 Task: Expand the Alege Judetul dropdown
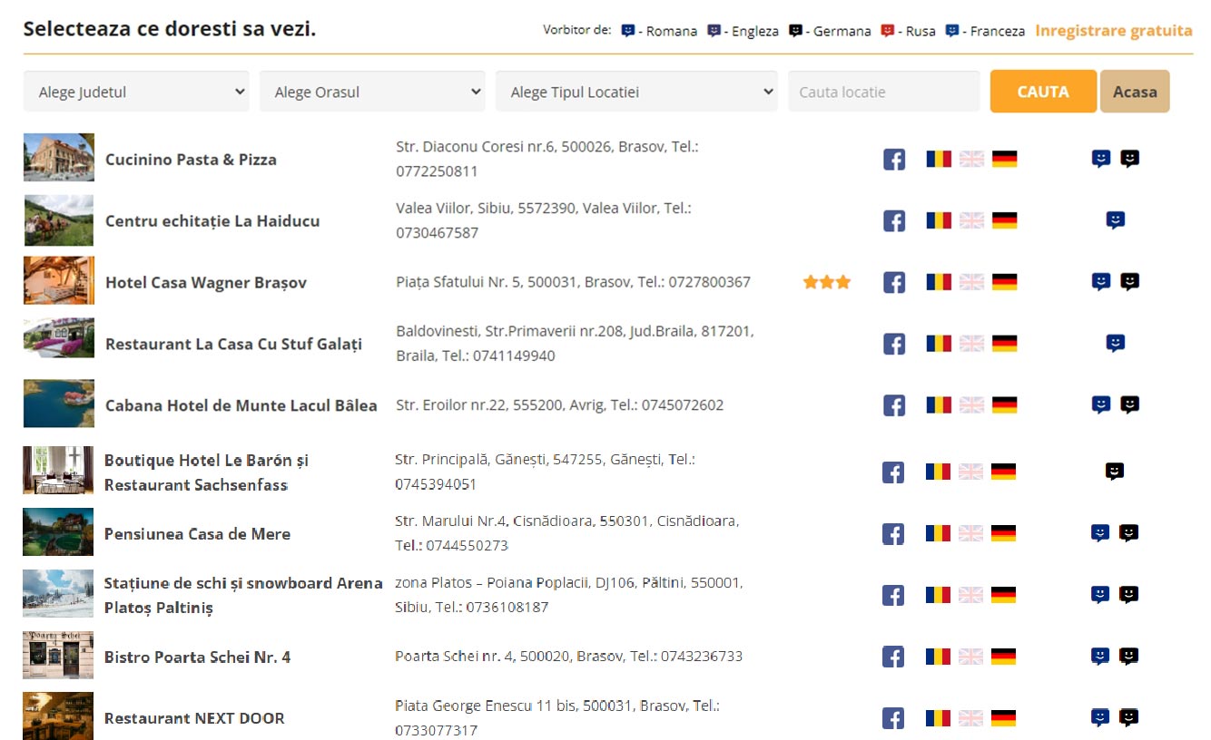(x=136, y=92)
